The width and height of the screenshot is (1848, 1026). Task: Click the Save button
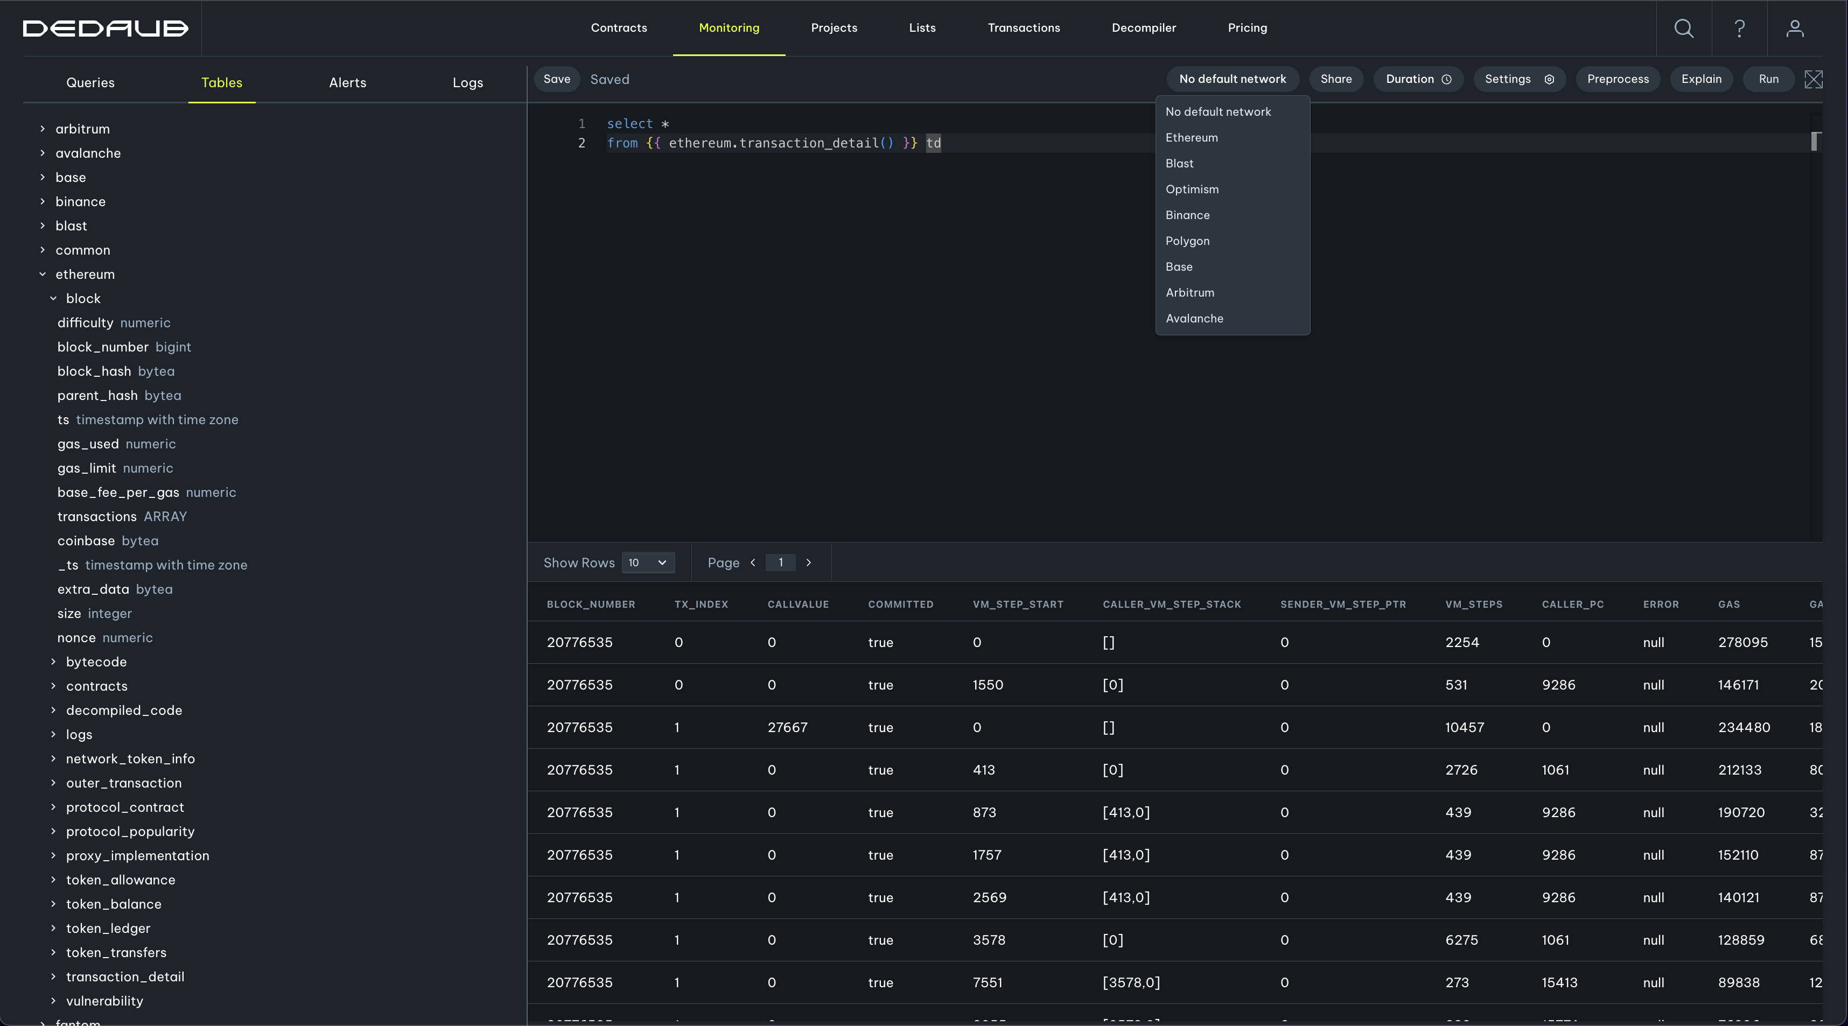pyautogui.click(x=556, y=79)
